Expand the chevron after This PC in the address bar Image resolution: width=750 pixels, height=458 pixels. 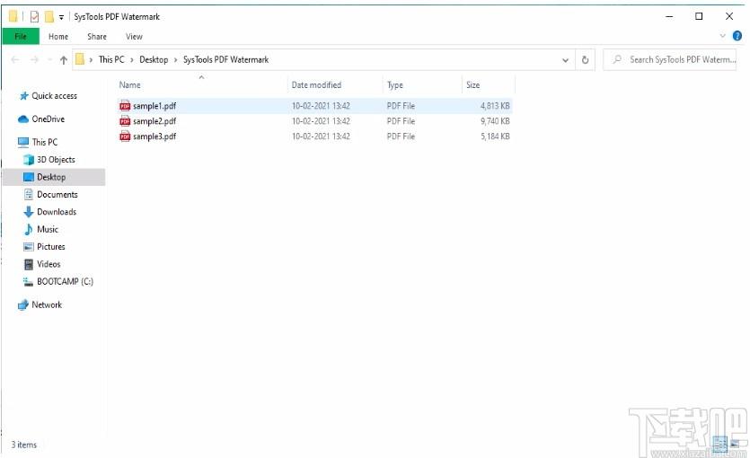point(132,60)
